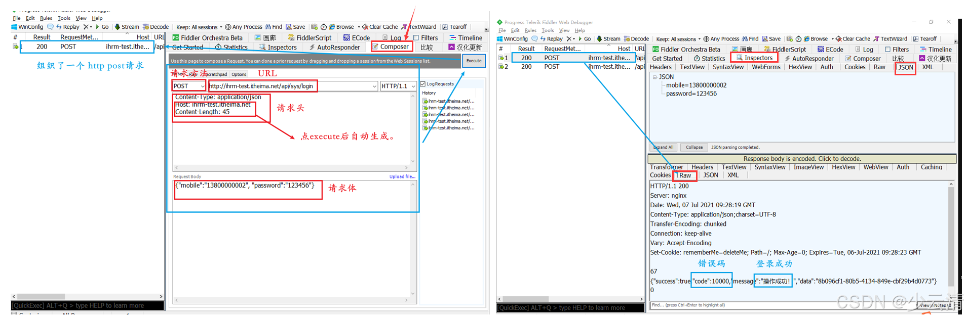Open the AutoResponder tab in left window

click(x=334, y=47)
